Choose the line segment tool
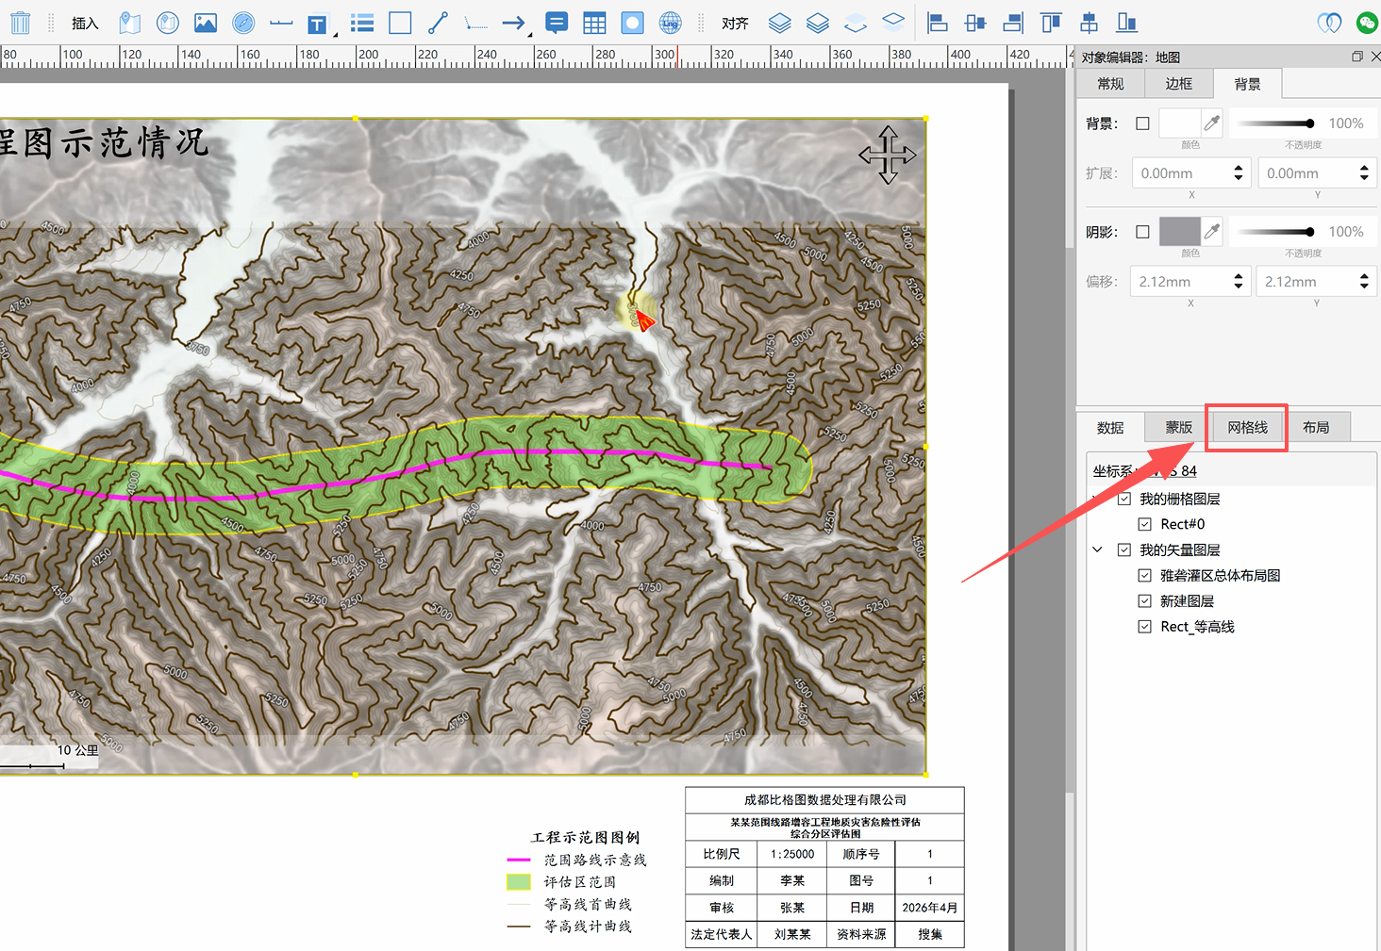 click(x=438, y=23)
